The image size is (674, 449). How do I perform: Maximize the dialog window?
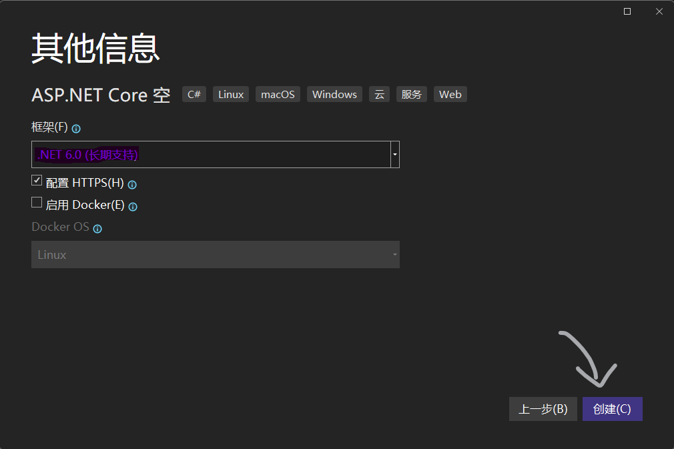pos(627,11)
